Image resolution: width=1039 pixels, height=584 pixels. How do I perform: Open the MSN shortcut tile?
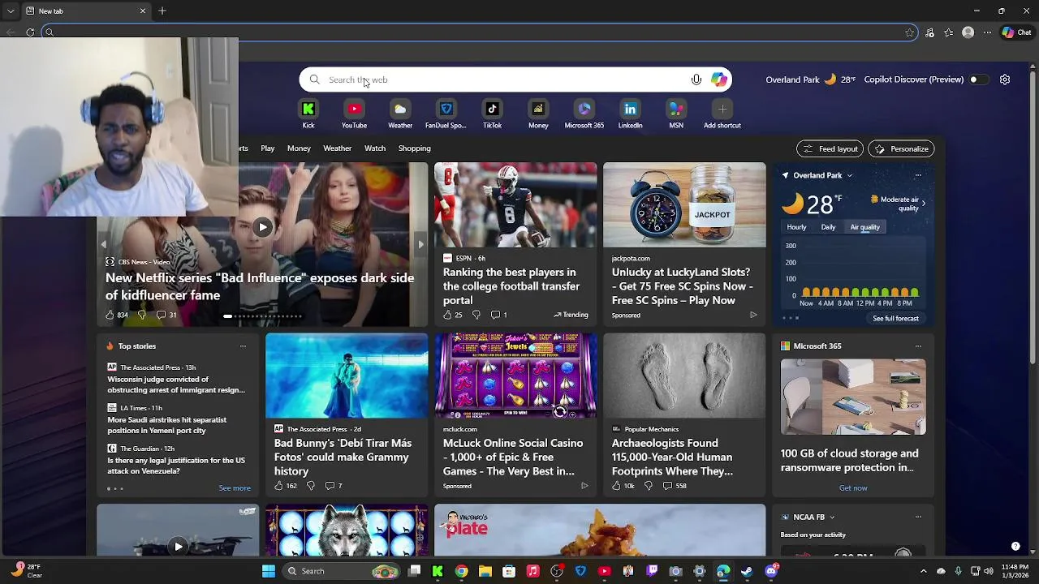click(x=676, y=109)
